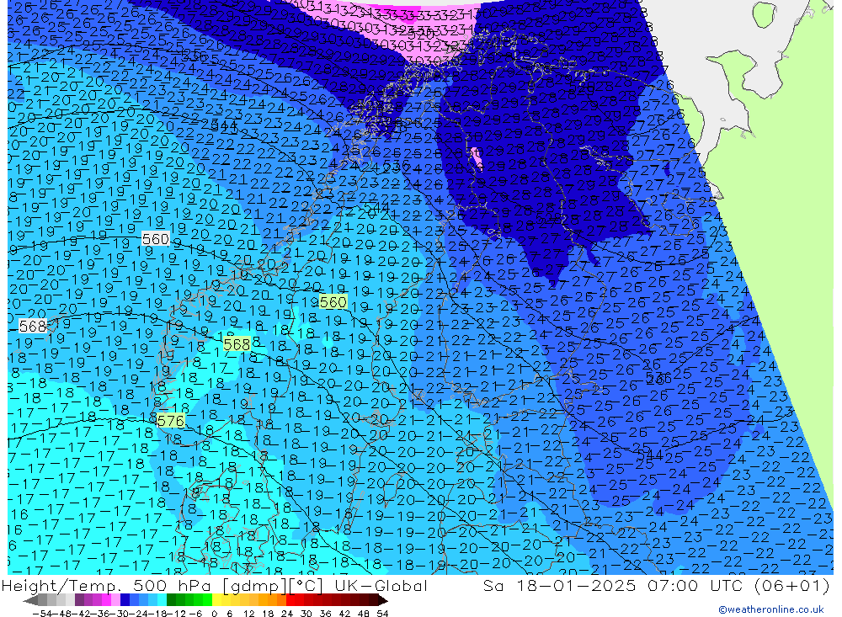The height and width of the screenshot is (617, 842).
Task: Select the dark purple -42 swatch in legend
Action: [x=79, y=600]
